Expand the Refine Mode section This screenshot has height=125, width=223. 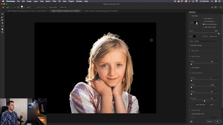190,51
